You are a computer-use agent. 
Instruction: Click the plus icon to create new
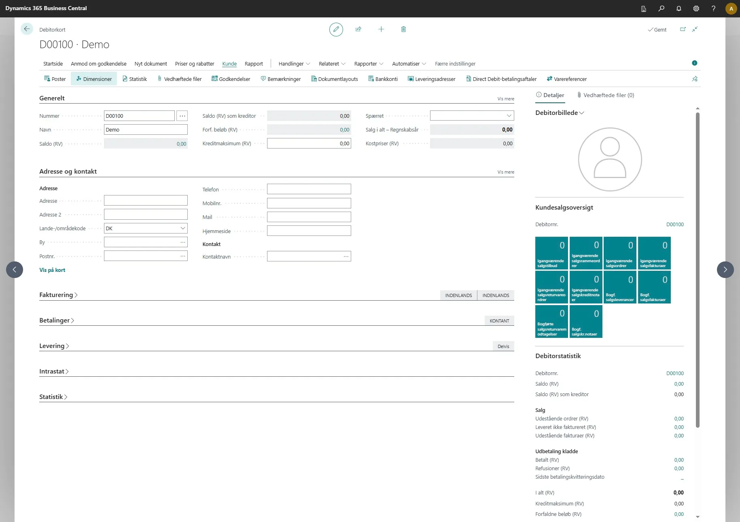[381, 29]
